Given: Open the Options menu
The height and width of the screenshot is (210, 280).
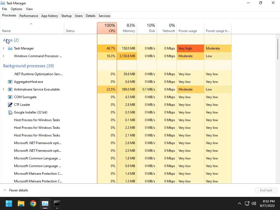Looking at the screenshot, I should pos(16,9).
